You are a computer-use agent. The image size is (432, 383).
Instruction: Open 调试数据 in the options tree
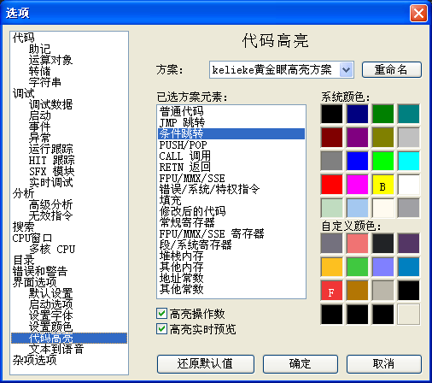[x=50, y=104]
